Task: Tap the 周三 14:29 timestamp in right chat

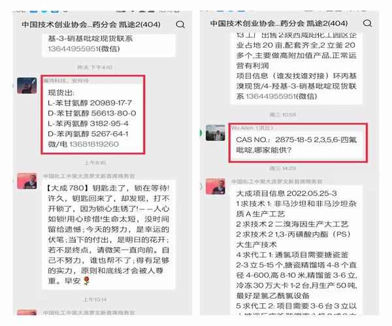Action: pyautogui.click(x=283, y=168)
